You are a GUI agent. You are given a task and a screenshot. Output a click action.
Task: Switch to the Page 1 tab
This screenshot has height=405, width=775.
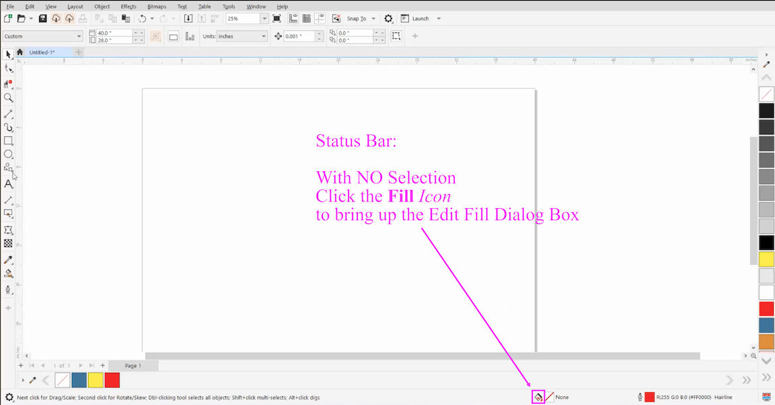(133, 366)
